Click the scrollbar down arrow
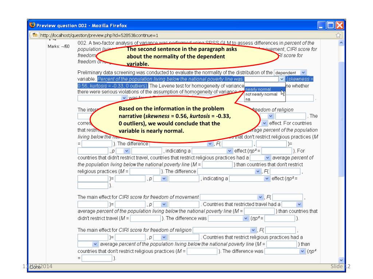 [x=341, y=260]
